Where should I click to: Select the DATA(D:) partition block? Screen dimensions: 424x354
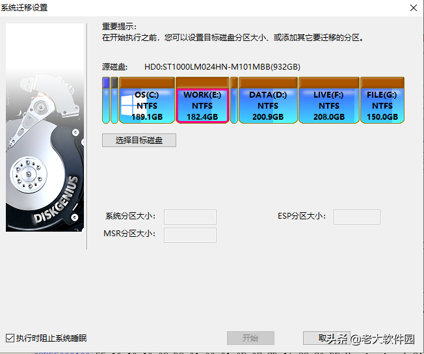point(268,100)
